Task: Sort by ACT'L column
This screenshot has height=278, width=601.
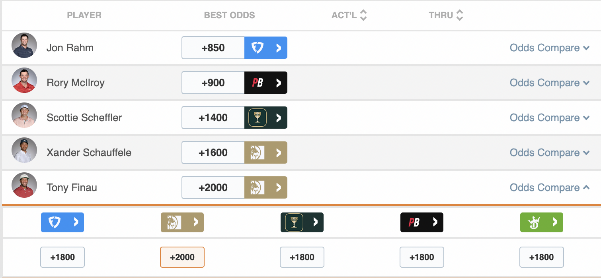Action: point(349,15)
